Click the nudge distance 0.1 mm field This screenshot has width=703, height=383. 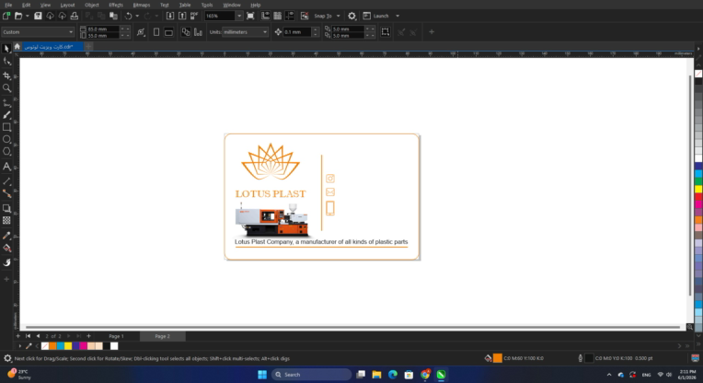(x=297, y=32)
